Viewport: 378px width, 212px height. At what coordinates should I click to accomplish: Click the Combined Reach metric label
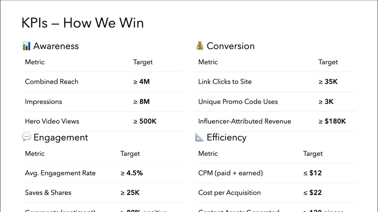click(52, 82)
